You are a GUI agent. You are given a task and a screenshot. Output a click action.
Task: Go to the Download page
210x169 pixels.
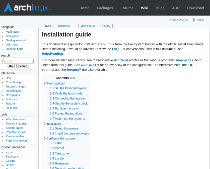point(195,8)
